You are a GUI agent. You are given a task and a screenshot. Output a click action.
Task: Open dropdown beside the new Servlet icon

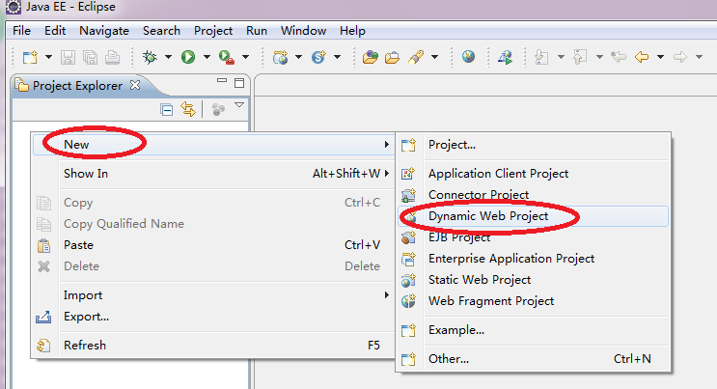point(338,57)
